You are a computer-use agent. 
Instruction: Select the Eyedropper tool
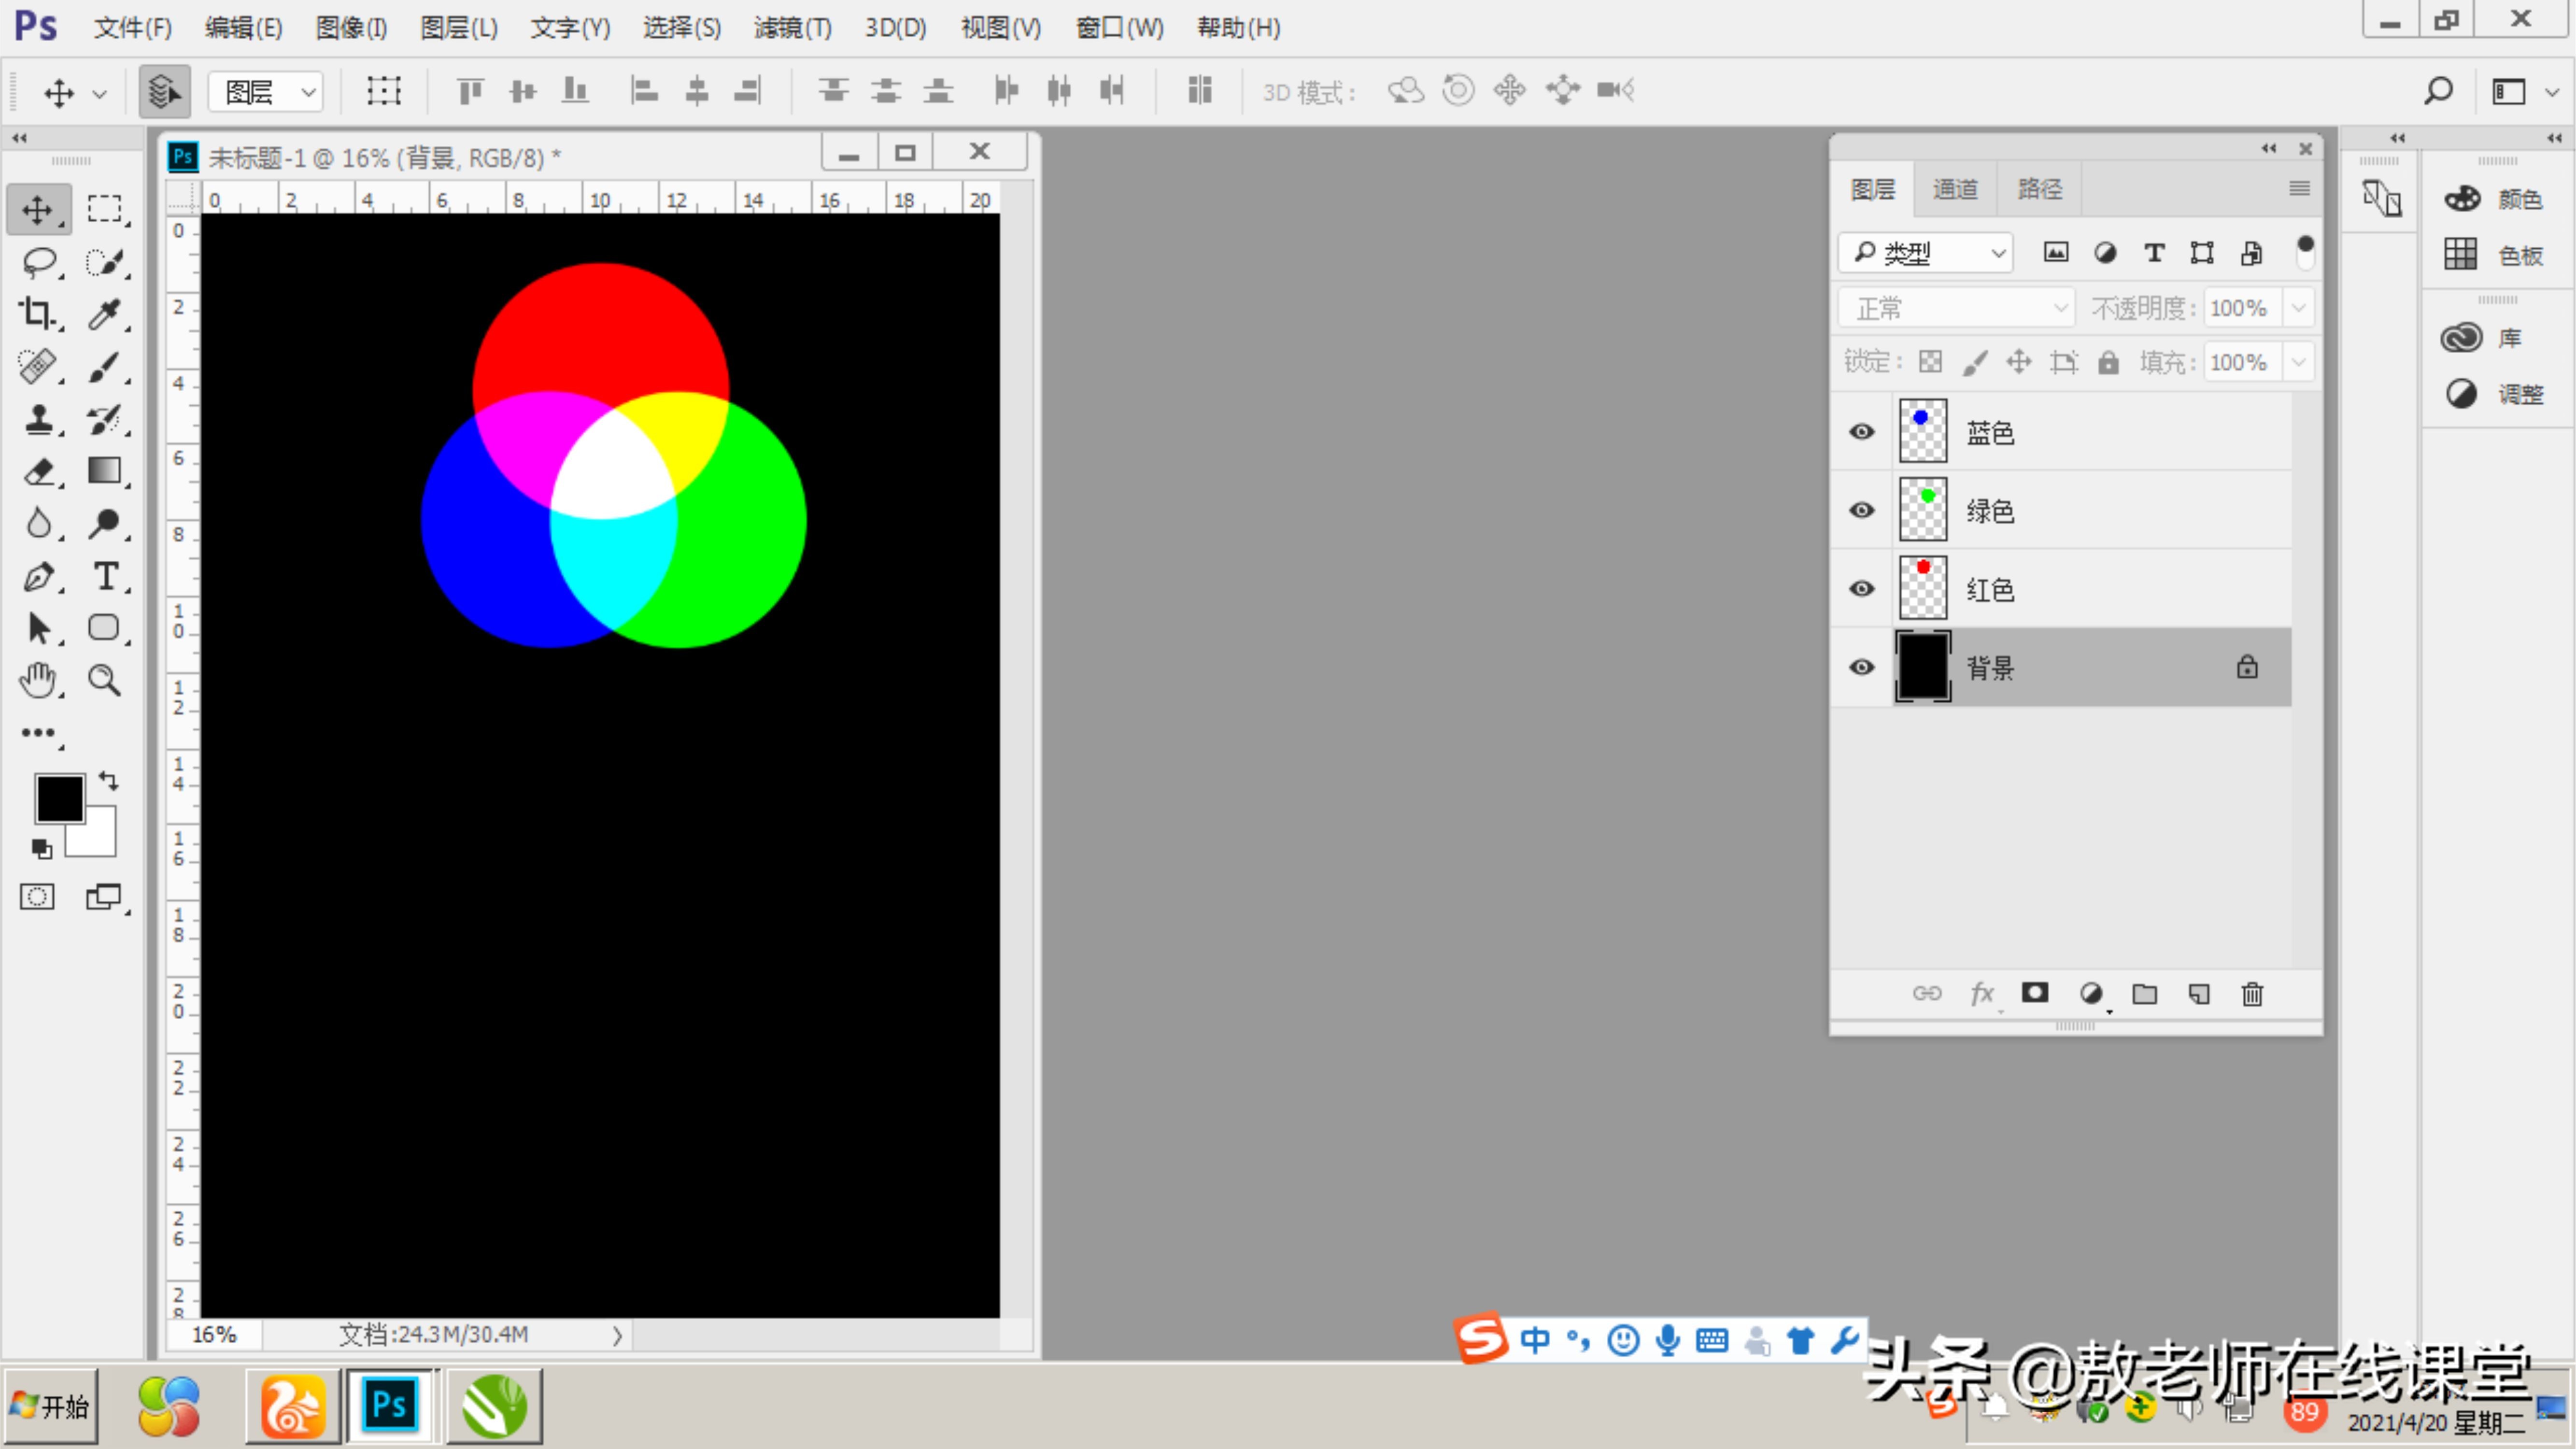pos(104,314)
